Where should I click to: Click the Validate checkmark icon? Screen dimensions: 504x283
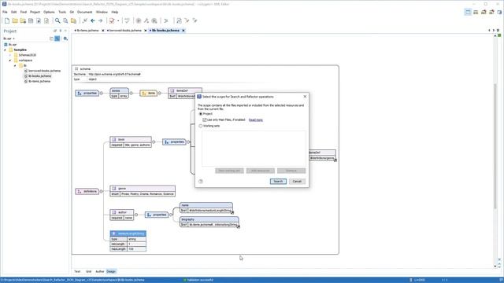point(112,20)
